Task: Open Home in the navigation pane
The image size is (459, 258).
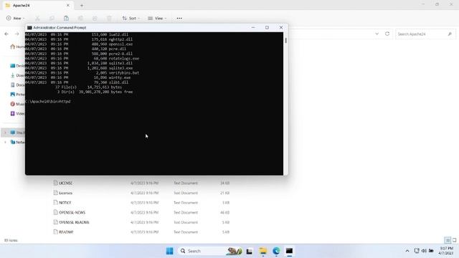Action: pyautogui.click(x=17, y=47)
